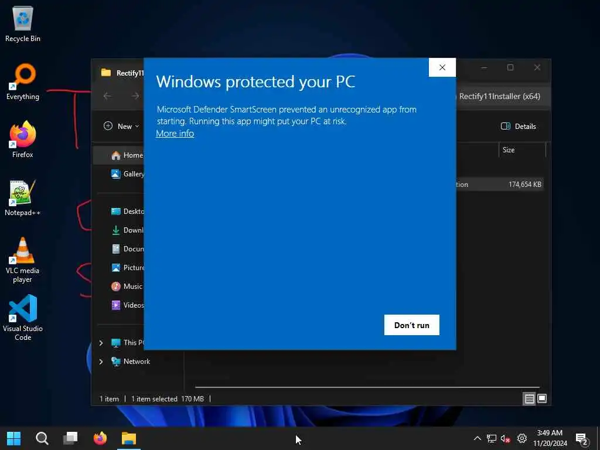This screenshot has height=450, width=600.
Task: Open the Notepad++ desktop shortcut
Action: click(23, 198)
